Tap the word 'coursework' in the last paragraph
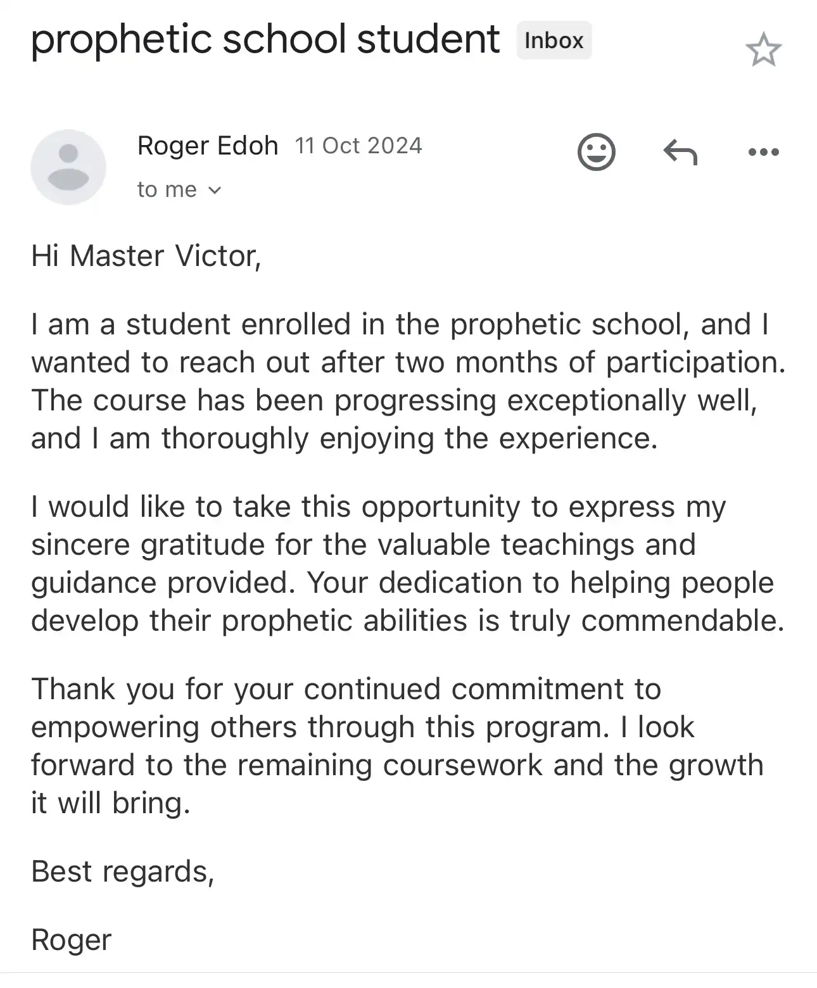The image size is (817, 988). [x=463, y=765]
